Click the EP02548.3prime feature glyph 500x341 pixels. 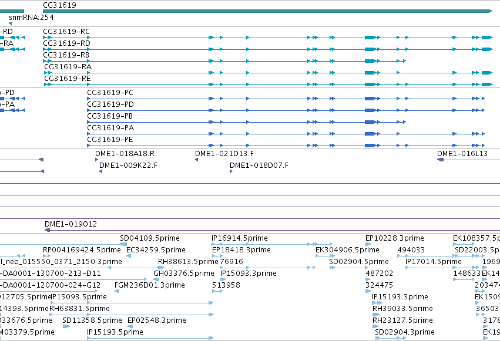tap(130, 326)
